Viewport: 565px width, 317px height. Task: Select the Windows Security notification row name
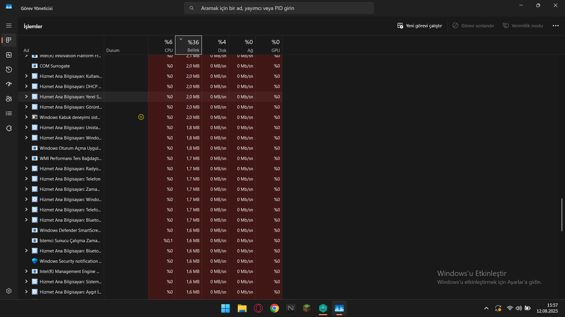[x=71, y=261]
